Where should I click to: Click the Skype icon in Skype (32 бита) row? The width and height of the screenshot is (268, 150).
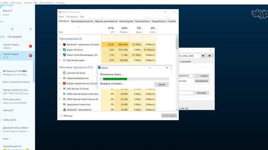point(64,50)
